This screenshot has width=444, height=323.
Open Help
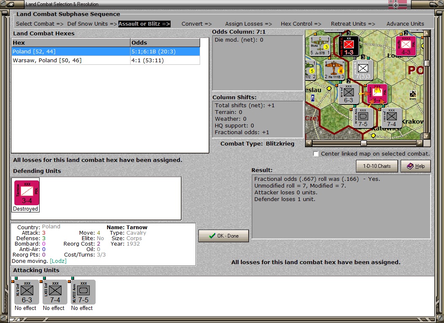416,166
